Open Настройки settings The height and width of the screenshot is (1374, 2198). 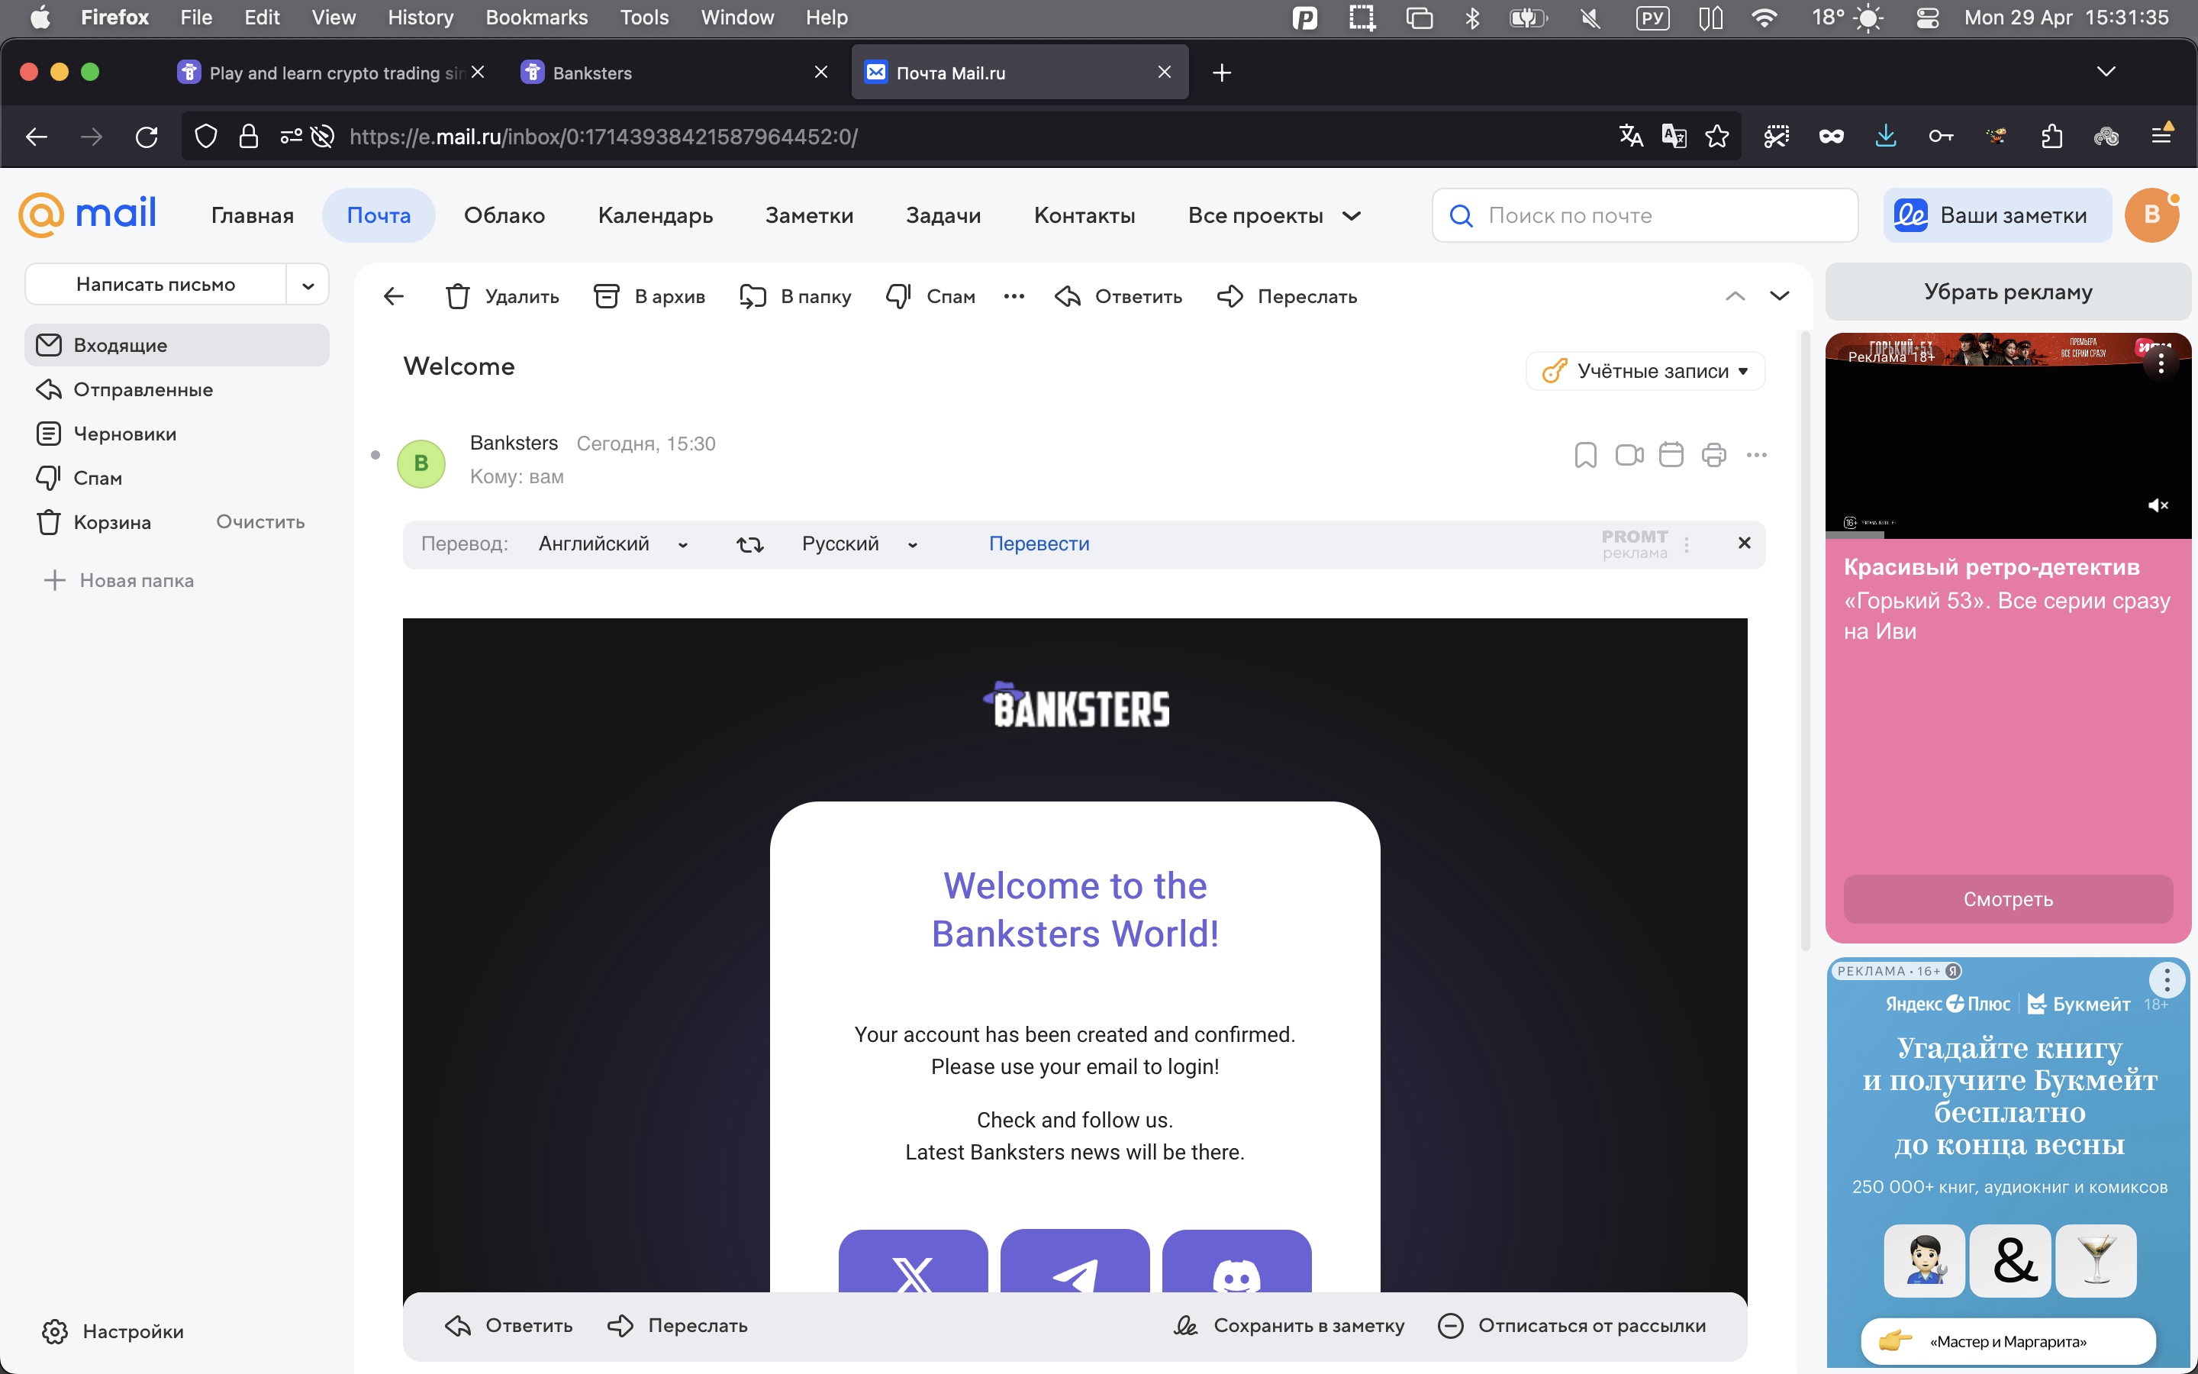[114, 1331]
